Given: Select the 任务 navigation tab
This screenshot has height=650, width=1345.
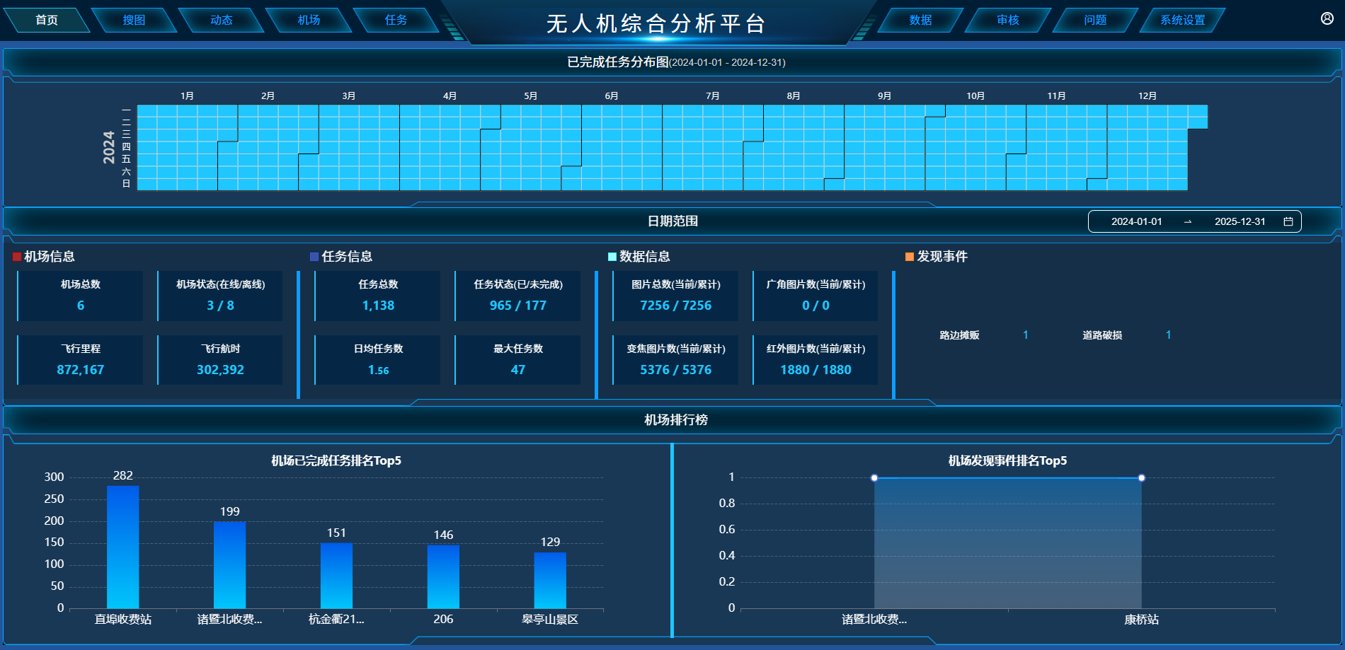Looking at the screenshot, I should click(396, 20).
